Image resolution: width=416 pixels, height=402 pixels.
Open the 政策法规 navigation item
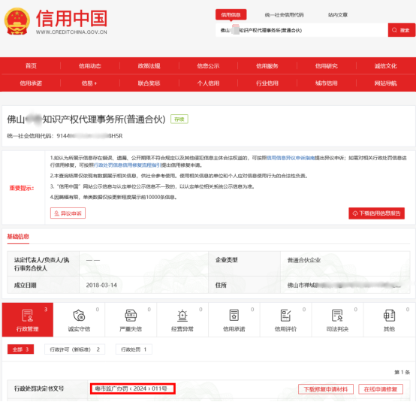click(149, 66)
